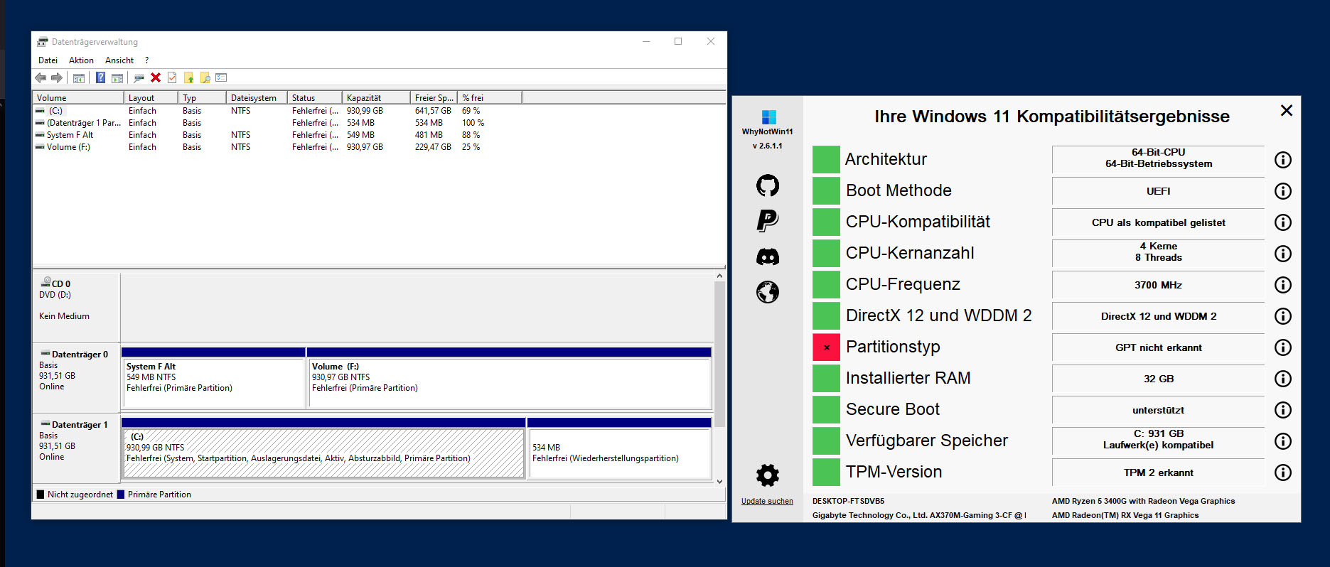Toggle the console tree pane toolbar icon
Screen dimensions: 1330x567
pyautogui.click(x=79, y=77)
